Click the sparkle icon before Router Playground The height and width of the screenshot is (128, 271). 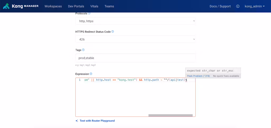tap(77, 121)
